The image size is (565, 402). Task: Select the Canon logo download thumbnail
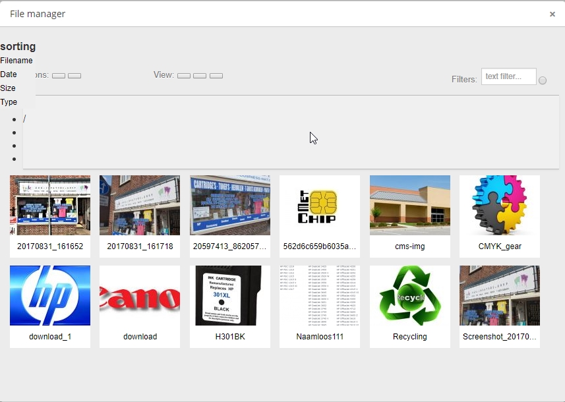coord(140,295)
